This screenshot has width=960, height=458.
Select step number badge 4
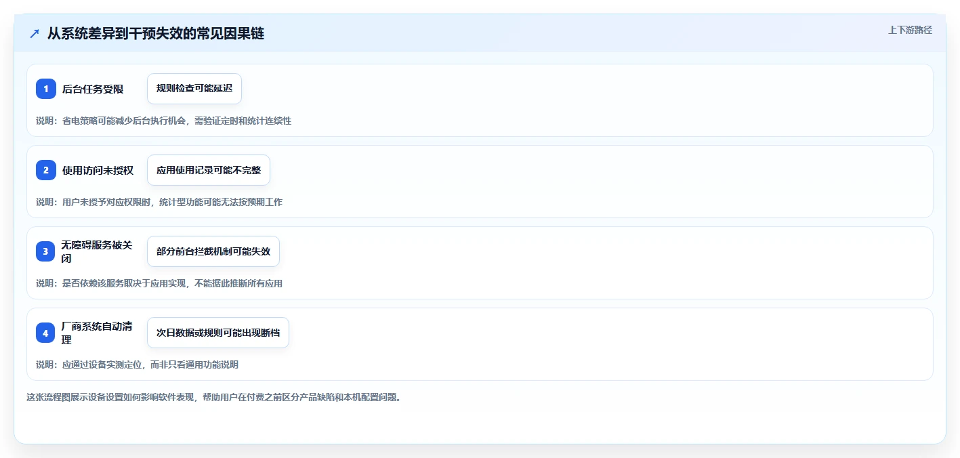tap(45, 333)
